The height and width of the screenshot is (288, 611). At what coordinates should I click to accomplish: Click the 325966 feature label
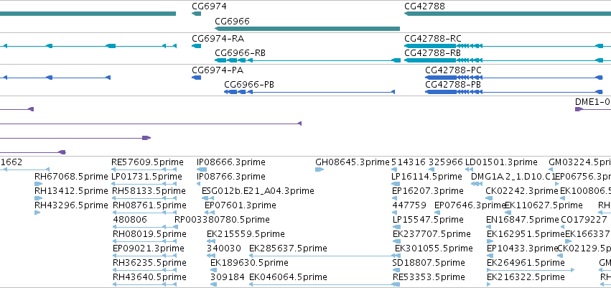pyautogui.click(x=446, y=162)
